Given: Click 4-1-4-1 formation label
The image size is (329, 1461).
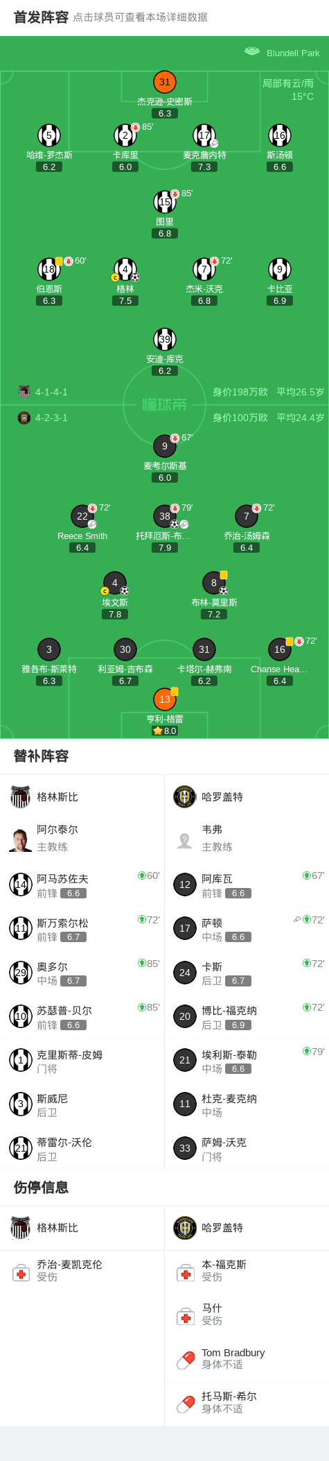Looking at the screenshot, I should point(51,392).
